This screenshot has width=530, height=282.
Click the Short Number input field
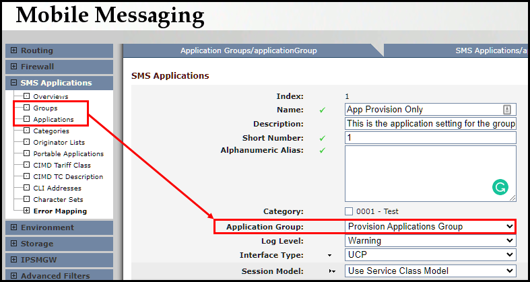(430, 138)
